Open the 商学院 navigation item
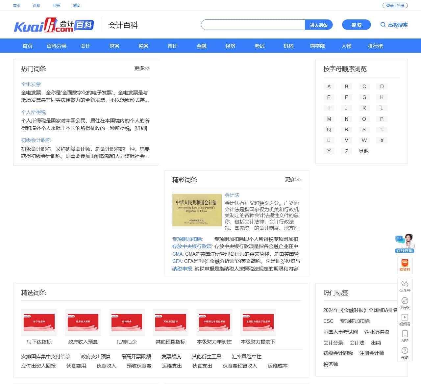Viewport: 421px width, 384px height. (x=317, y=46)
